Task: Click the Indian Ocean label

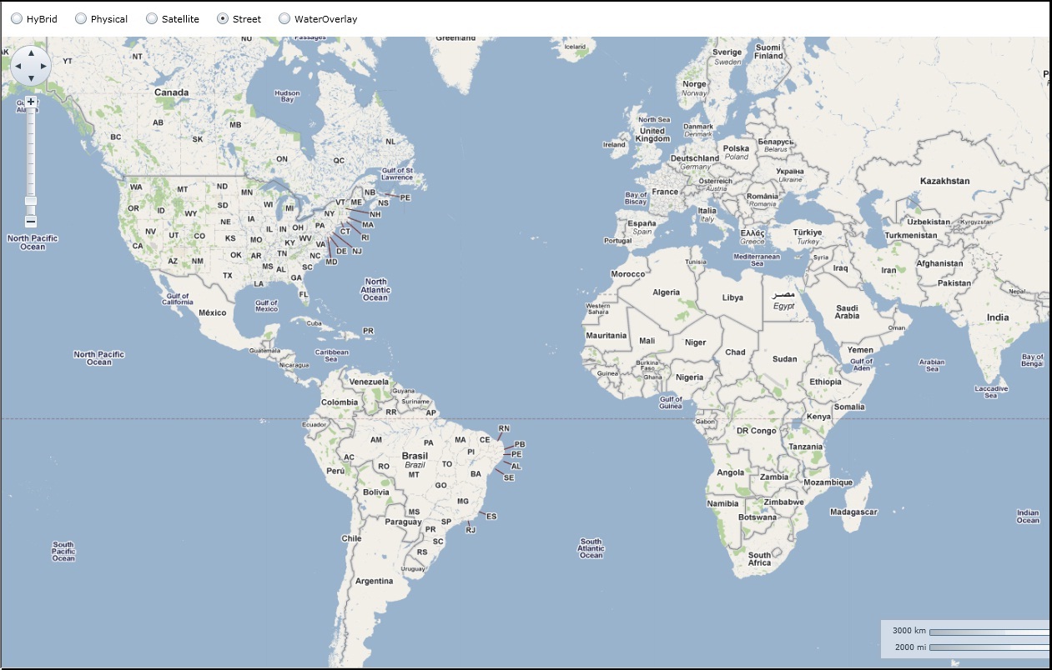Action: (1028, 517)
